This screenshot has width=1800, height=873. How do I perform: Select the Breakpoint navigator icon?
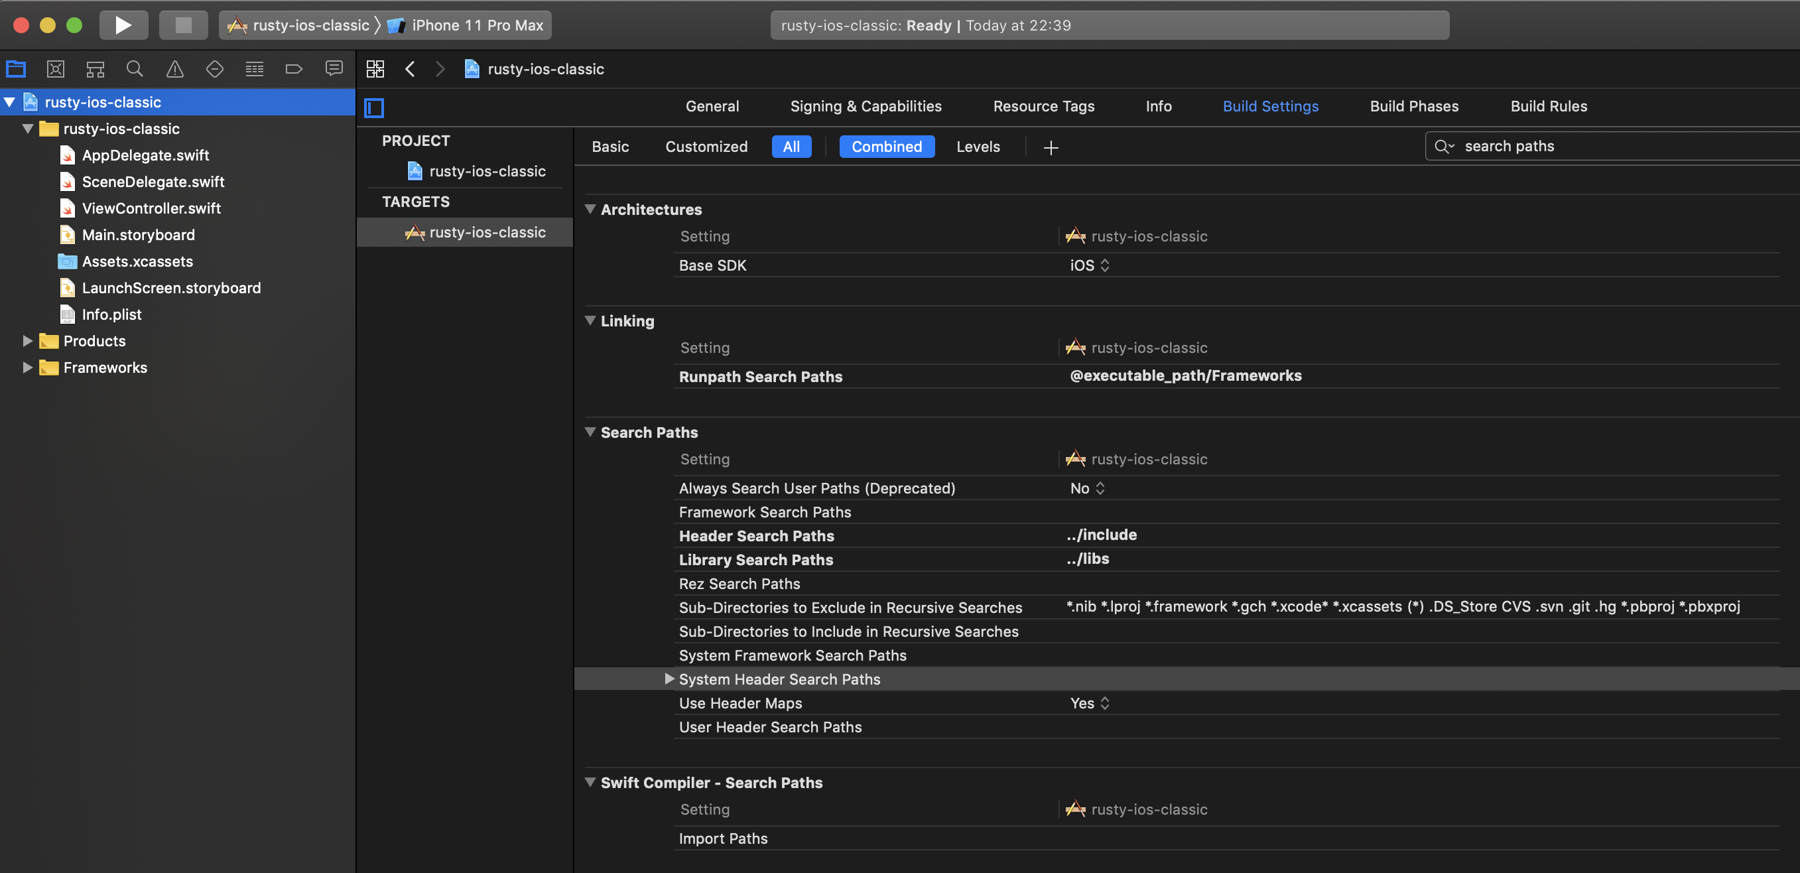294,68
